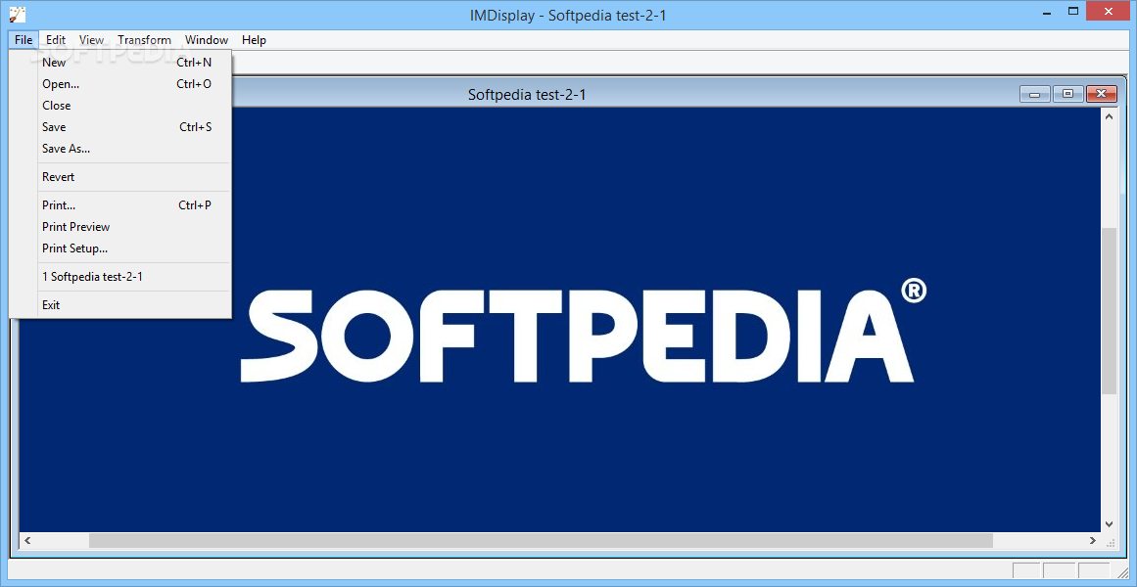Select Revert in the File menu
The width and height of the screenshot is (1137, 587).
coord(120,177)
